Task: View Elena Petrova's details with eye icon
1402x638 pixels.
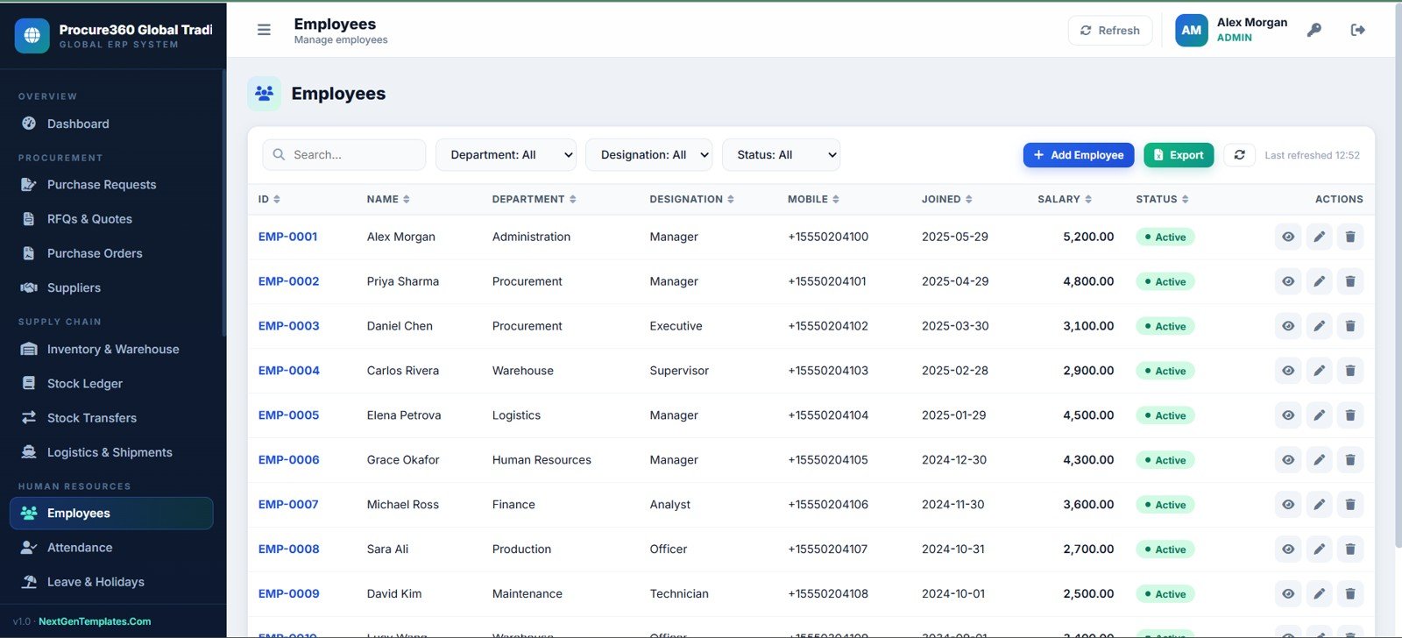Action: point(1288,415)
